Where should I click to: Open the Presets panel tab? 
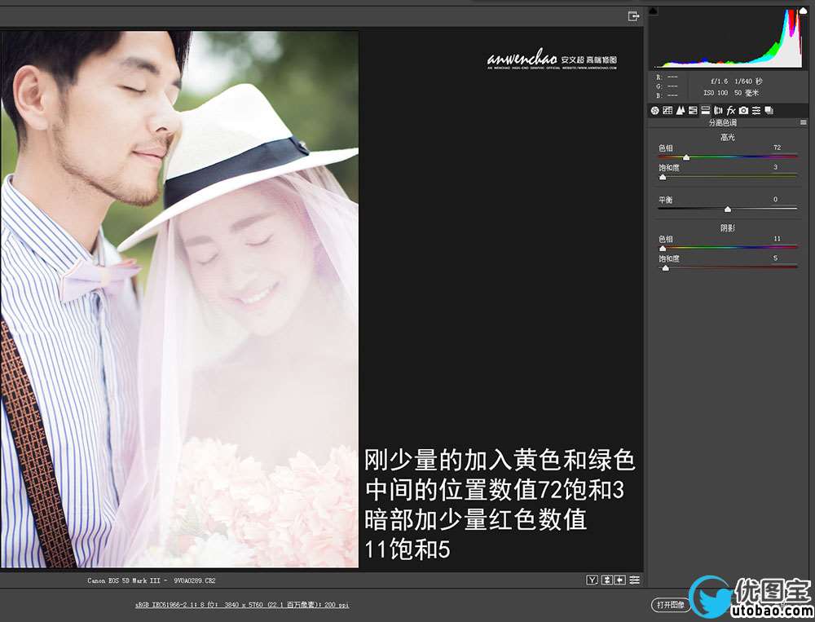click(x=756, y=110)
